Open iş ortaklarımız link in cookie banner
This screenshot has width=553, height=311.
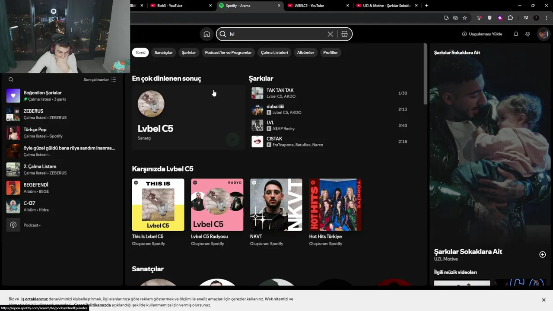(35, 299)
